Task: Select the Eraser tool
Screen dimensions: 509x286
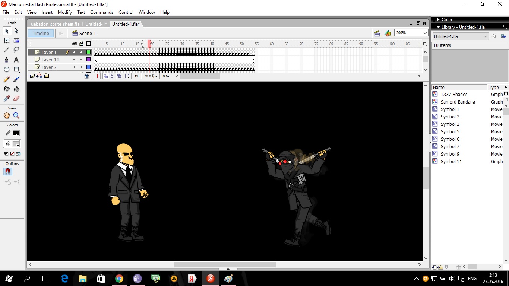Action: click(16, 98)
